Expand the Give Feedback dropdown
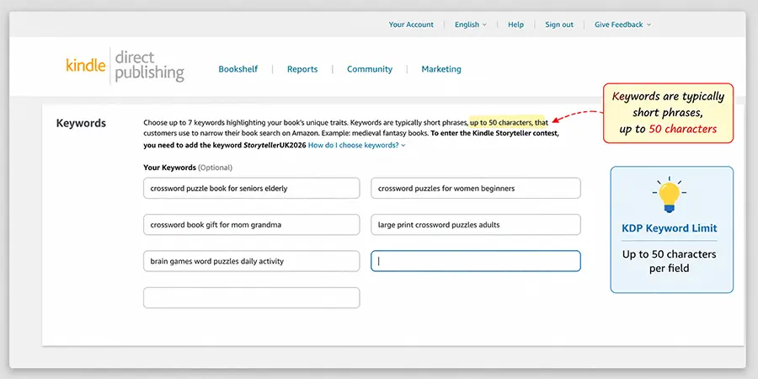The width and height of the screenshot is (758, 379). 622,24
